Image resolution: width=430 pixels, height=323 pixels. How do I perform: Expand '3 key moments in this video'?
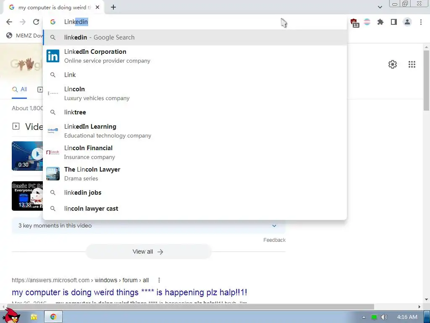pos(148,225)
